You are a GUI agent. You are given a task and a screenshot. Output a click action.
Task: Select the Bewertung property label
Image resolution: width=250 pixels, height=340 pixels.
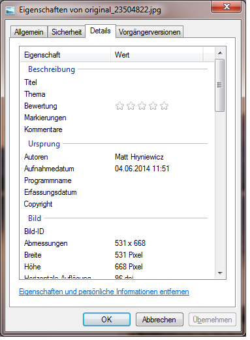click(40, 106)
